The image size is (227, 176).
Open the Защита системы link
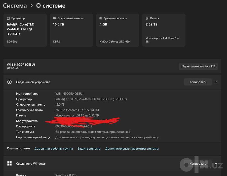pyautogui.click(x=89, y=149)
